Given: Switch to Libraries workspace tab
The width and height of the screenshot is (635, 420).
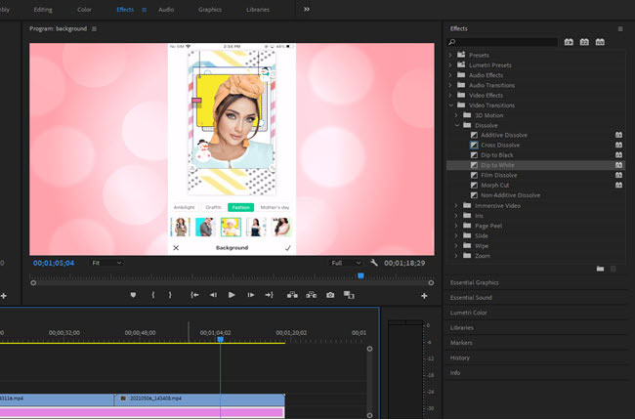Looking at the screenshot, I should click(x=258, y=10).
